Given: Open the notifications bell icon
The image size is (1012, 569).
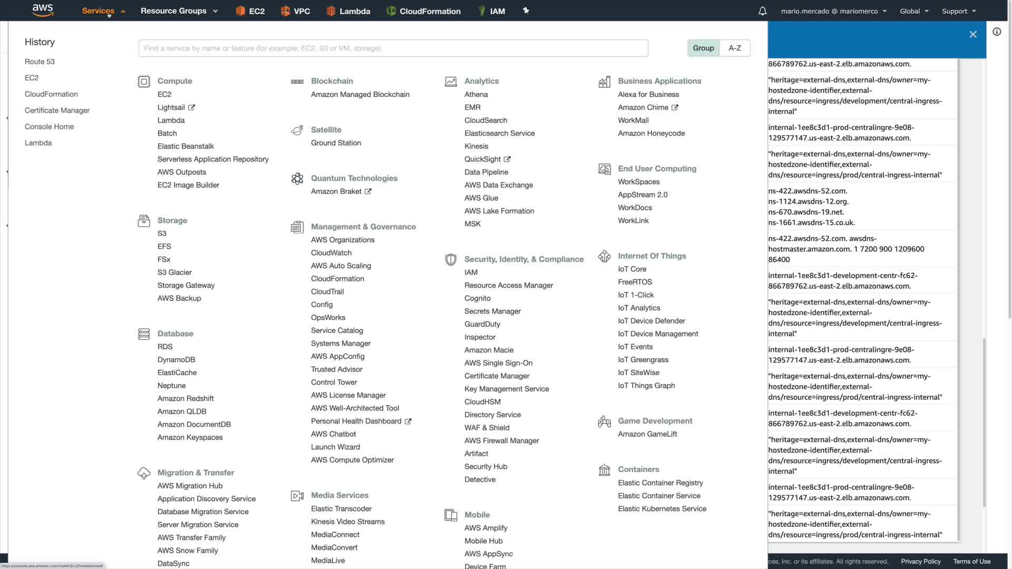Looking at the screenshot, I should click(x=762, y=11).
